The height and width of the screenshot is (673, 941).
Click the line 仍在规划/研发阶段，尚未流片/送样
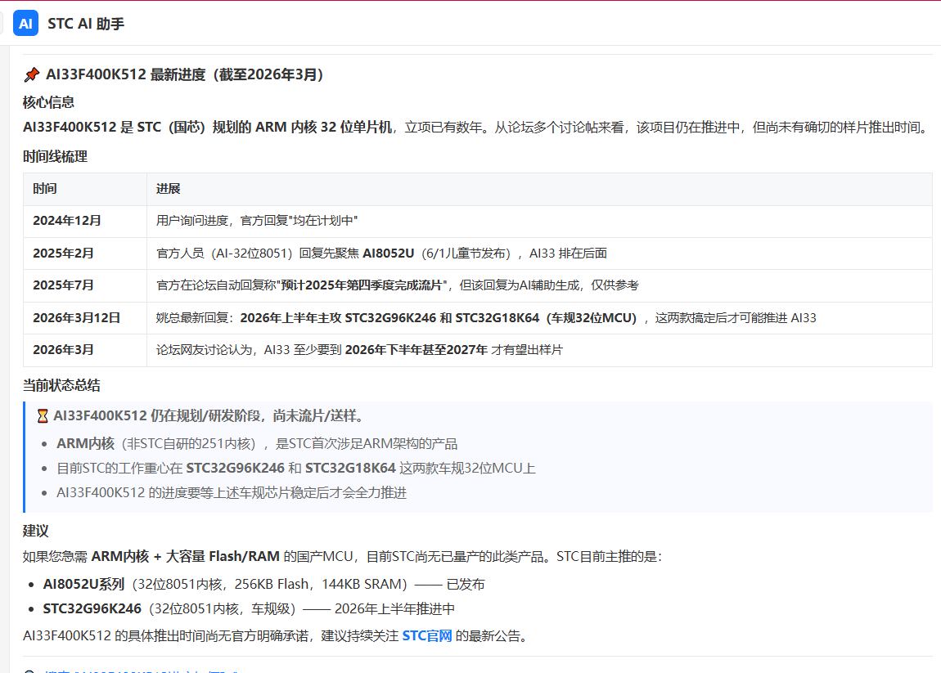pos(208,415)
